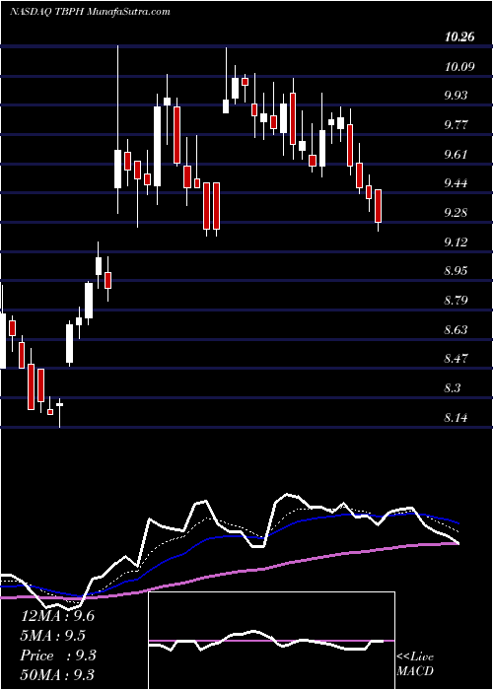Select the 10.26 price axis label
The image size is (493, 690).
click(459, 37)
